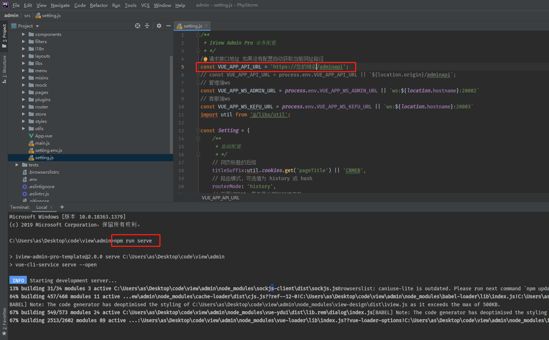Select the Local terminal tab
The width and height of the screenshot is (549, 340).
coord(42,207)
